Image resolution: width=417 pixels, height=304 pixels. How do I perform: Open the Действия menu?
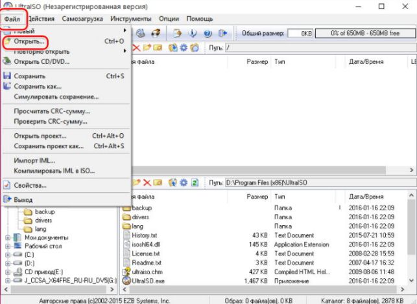click(41, 19)
